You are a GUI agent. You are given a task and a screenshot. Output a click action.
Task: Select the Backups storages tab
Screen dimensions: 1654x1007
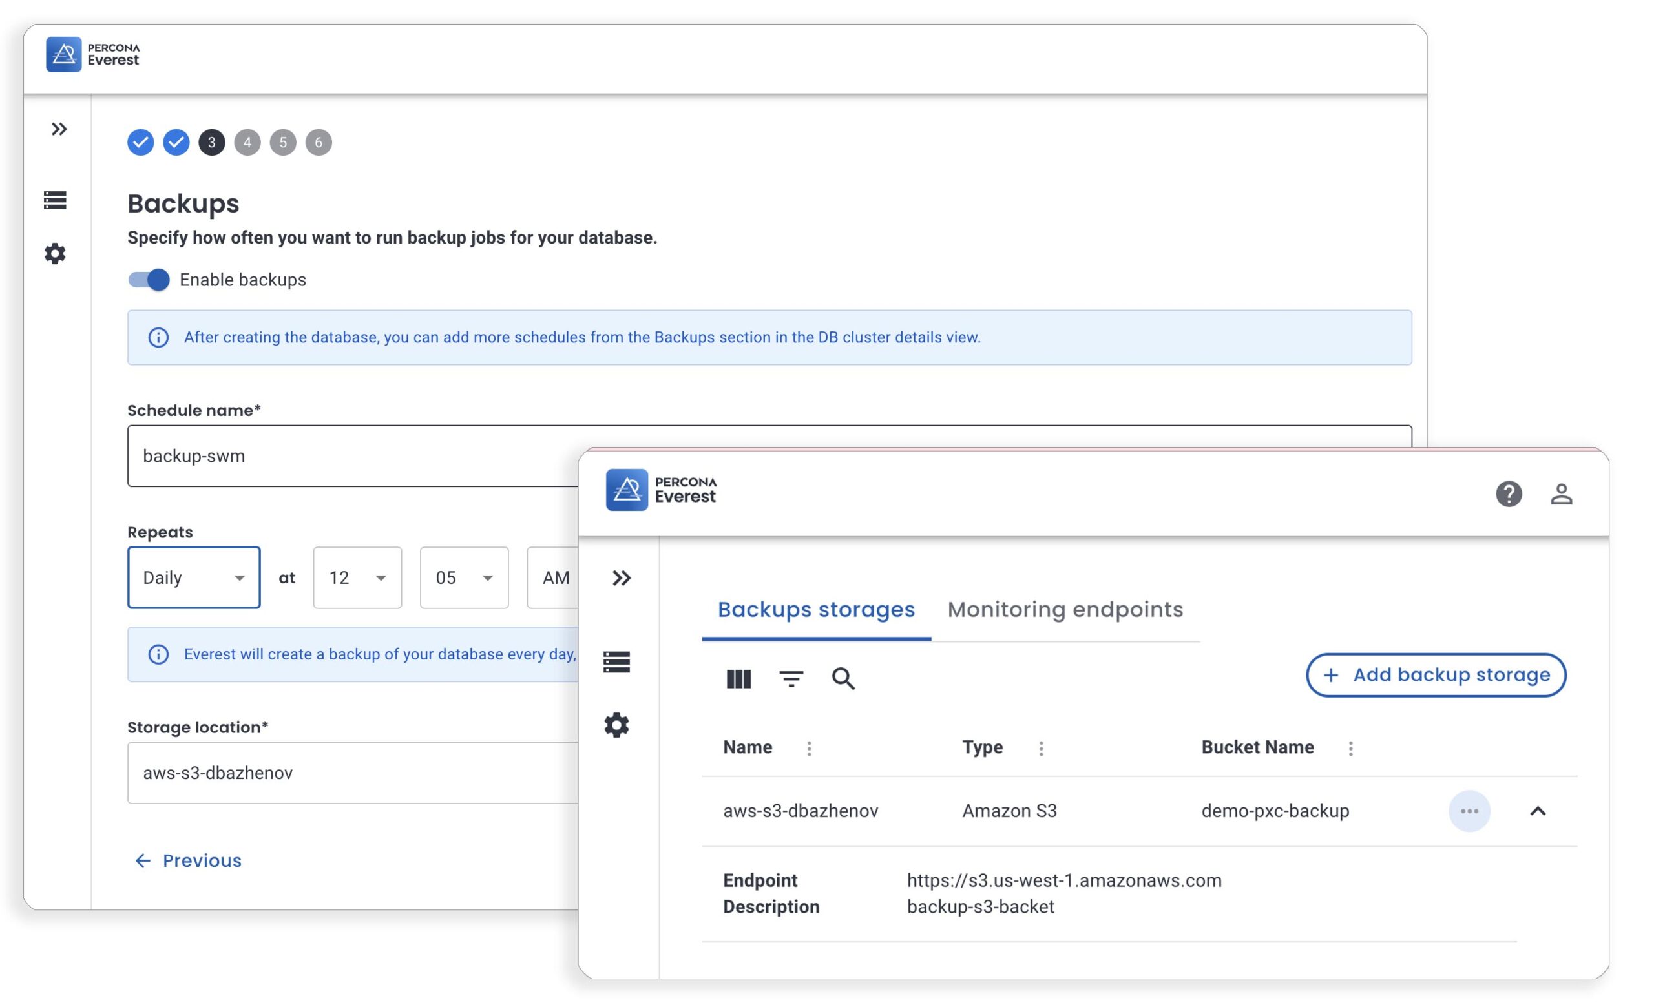(815, 609)
